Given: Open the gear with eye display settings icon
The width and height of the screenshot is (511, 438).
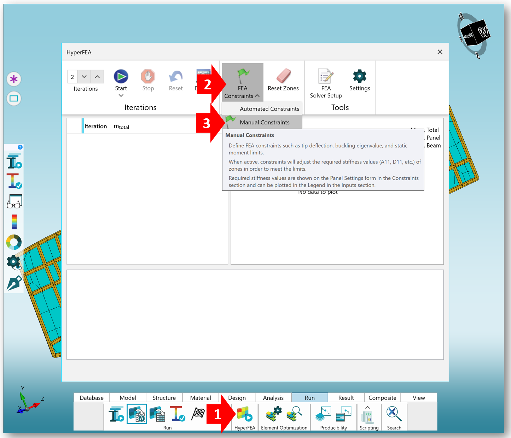Looking at the screenshot, I should (x=14, y=263).
